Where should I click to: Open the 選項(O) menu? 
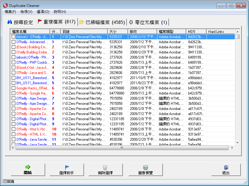tap(43, 12)
